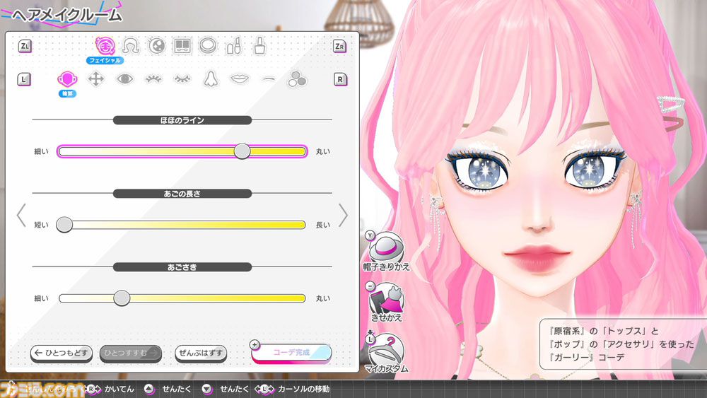Select the nose shape icon
The width and height of the screenshot is (707, 398).
pyautogui.click(x=211, y=79)
